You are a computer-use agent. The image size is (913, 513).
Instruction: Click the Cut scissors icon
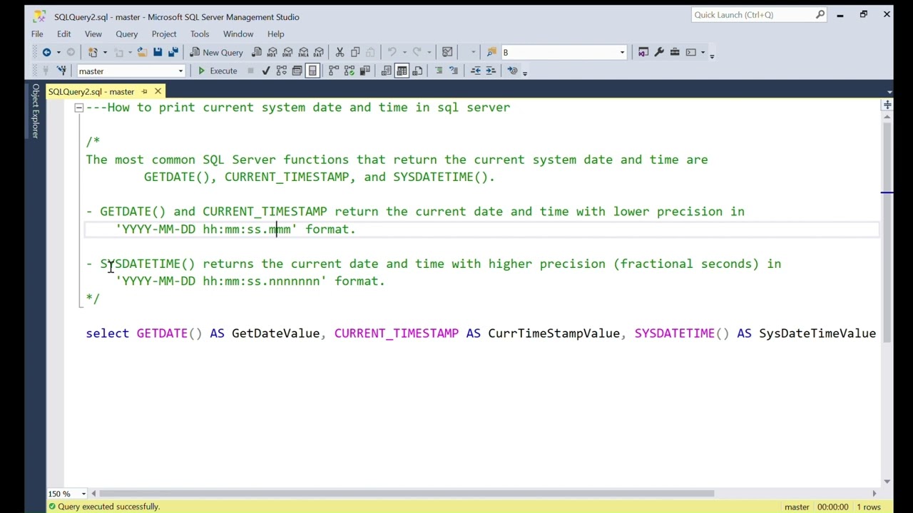tap(340, 52)
